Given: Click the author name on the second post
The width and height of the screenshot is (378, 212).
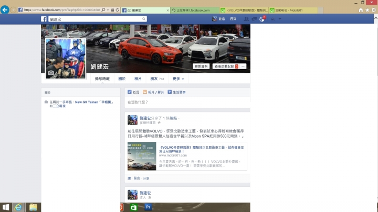Looking at the screenshot, I should point(145,193).
